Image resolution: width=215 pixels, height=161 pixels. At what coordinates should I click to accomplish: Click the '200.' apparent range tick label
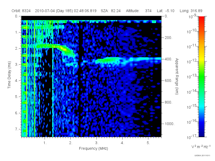click(x=169, y=38)
